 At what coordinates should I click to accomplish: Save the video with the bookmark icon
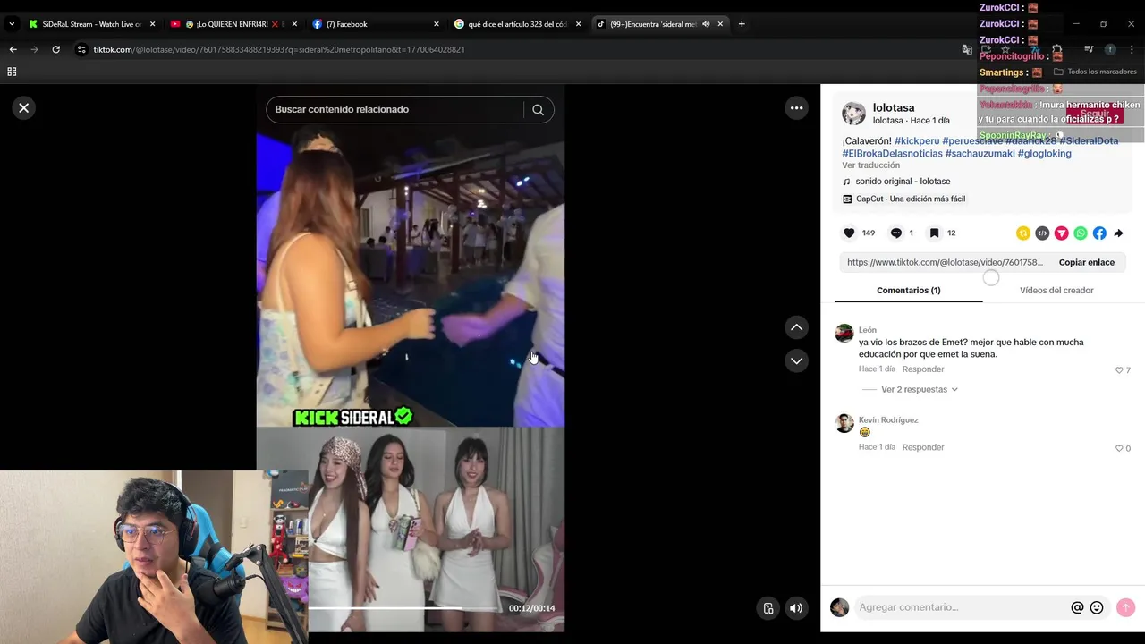point(934,233)
